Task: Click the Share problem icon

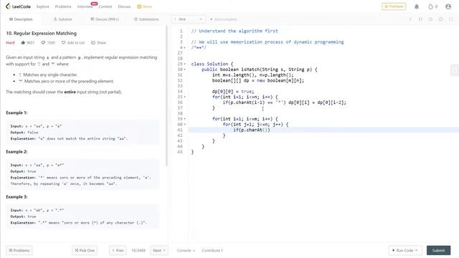Action: (x=93, y=43)
